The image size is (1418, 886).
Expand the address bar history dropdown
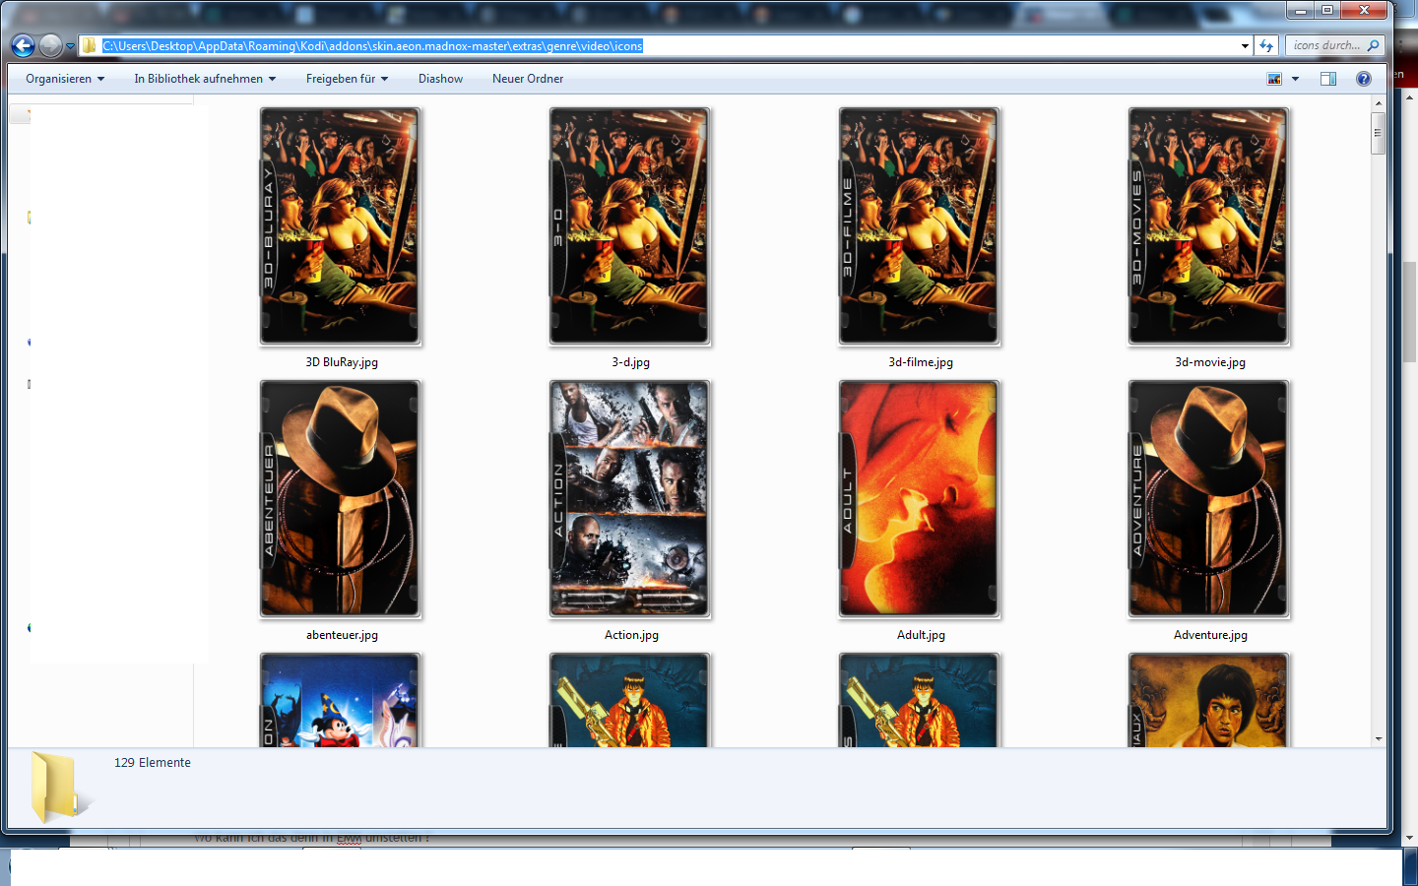click(x=1245, y=46)
